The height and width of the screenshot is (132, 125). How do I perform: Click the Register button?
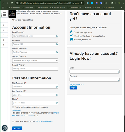coord(17,128)
